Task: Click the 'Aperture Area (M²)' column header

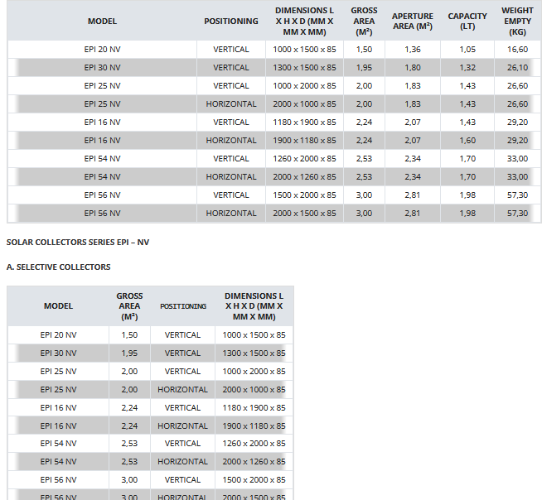Action: (412, 21)
